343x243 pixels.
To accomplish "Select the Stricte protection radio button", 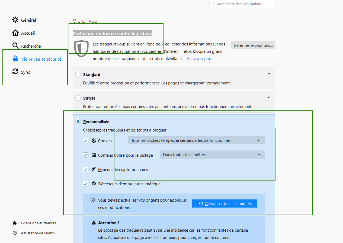I will [78, 98].
